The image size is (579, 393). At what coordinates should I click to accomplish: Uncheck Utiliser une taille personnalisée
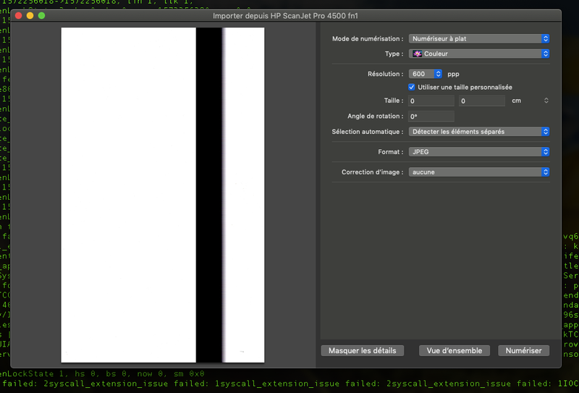click(411, 87)
